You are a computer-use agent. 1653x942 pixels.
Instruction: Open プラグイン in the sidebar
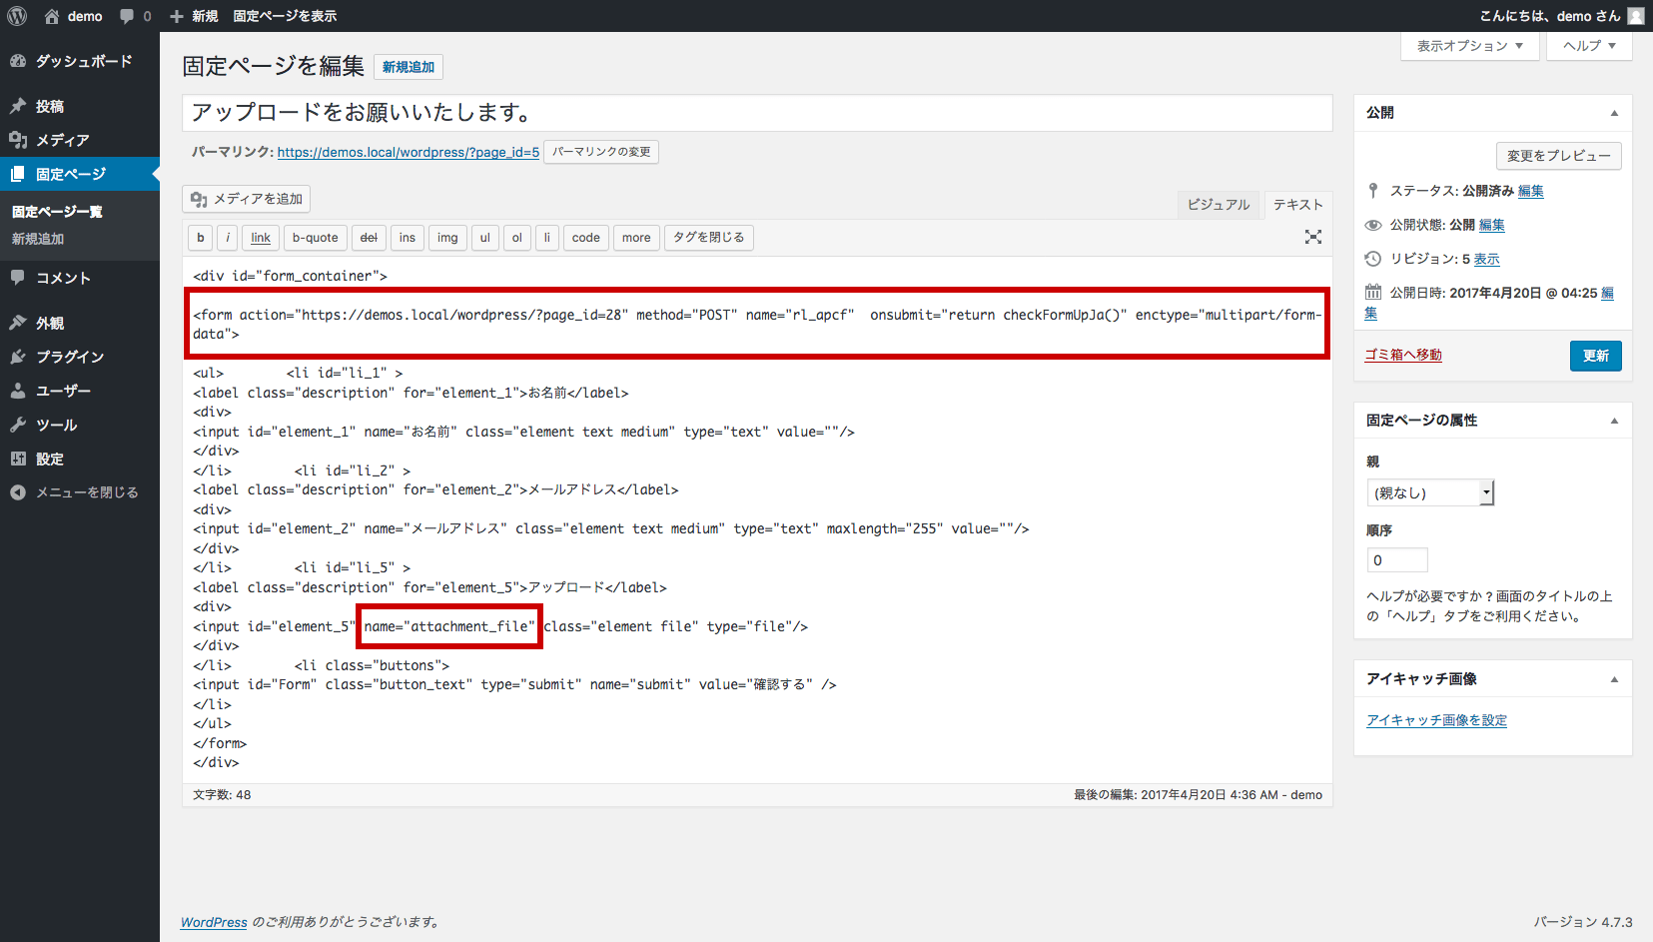(x=80, y=357)
